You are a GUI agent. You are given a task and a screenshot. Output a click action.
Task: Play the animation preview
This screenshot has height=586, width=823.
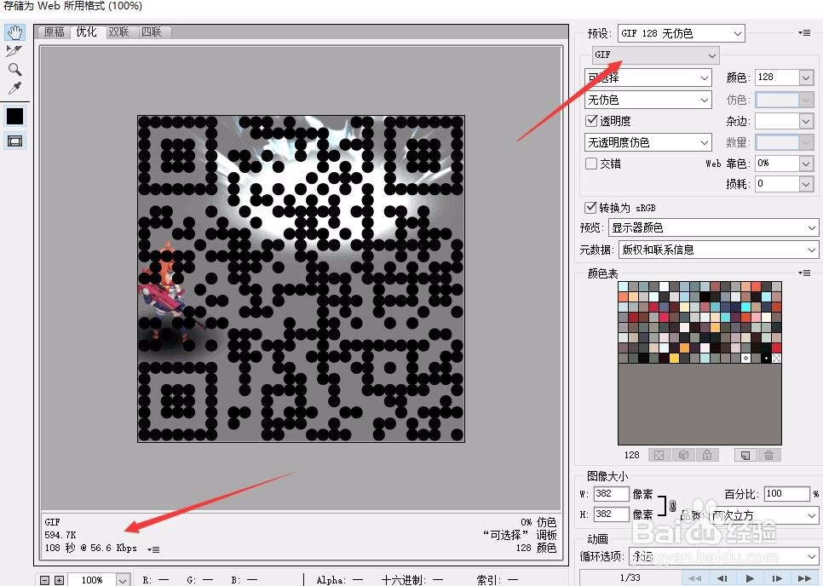click(749, 577)
